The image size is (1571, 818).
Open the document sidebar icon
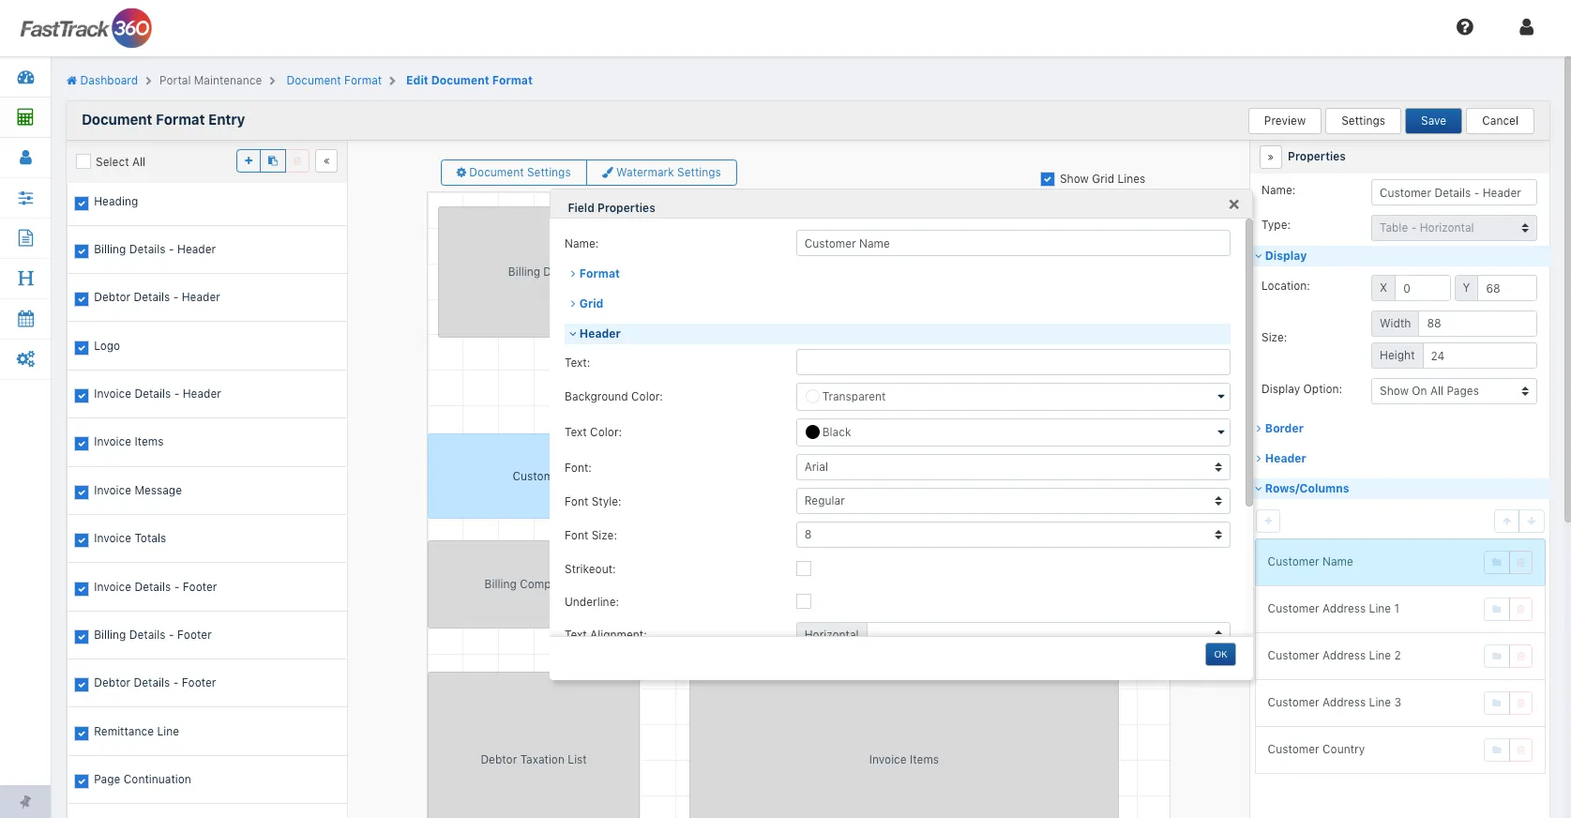click(x=25, y=238)
